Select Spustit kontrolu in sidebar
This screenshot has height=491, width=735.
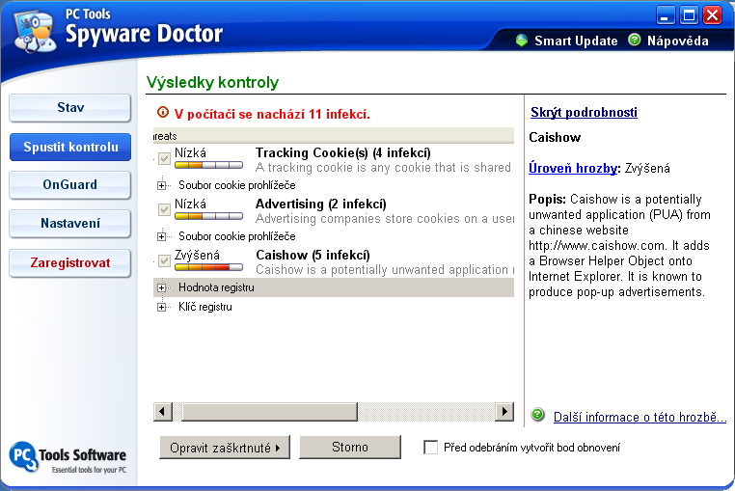pos(69,147)
